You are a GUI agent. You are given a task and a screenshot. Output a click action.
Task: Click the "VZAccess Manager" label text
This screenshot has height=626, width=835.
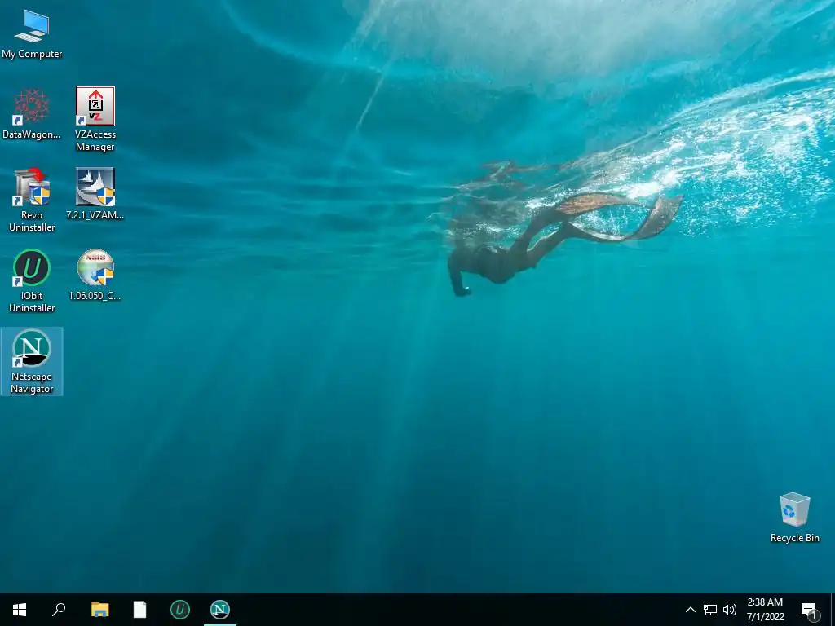click(x=95, y=140)
